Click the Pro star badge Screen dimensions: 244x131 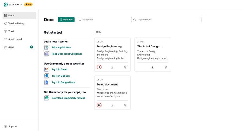tap(28, 5)
